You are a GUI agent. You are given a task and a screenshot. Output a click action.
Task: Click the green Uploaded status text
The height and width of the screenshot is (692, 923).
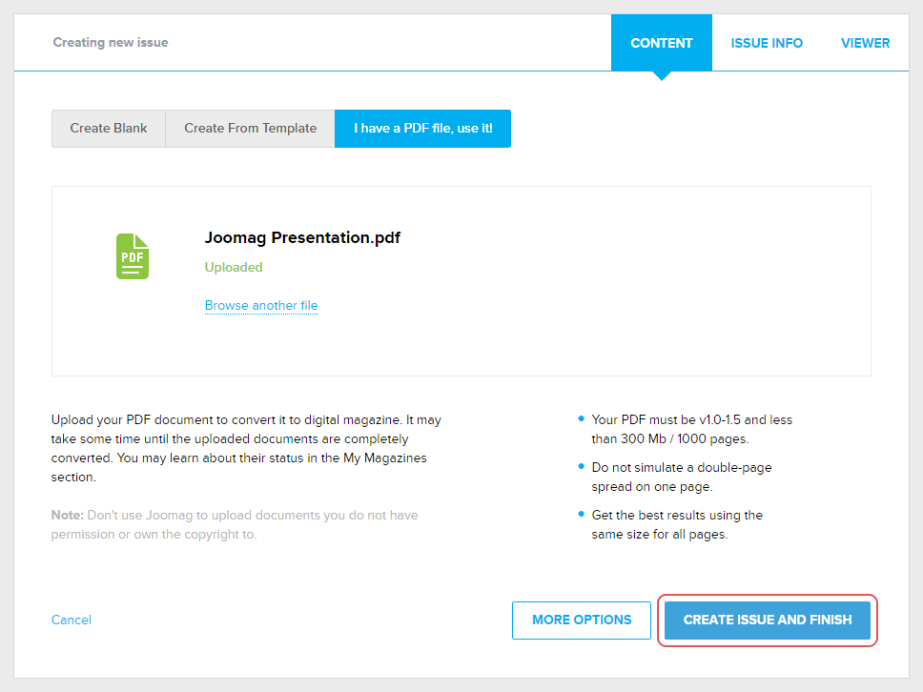click(x=234, y=268)
